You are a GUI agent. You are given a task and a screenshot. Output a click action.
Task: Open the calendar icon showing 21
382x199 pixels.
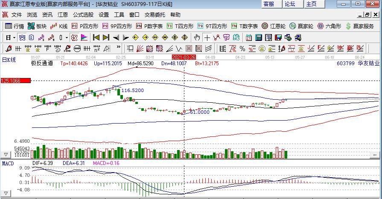(249, 37)
